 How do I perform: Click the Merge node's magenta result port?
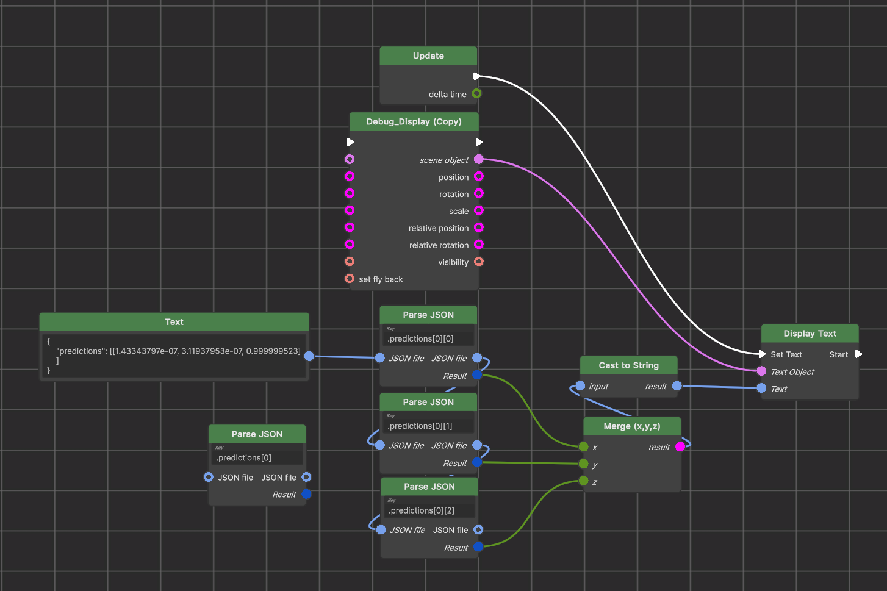click(680, 447)
